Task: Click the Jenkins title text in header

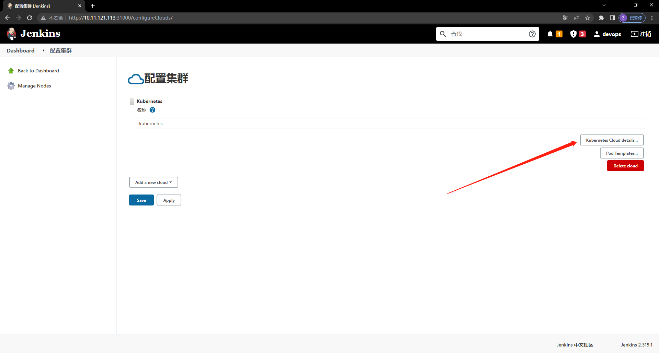Action: (40, 34)
